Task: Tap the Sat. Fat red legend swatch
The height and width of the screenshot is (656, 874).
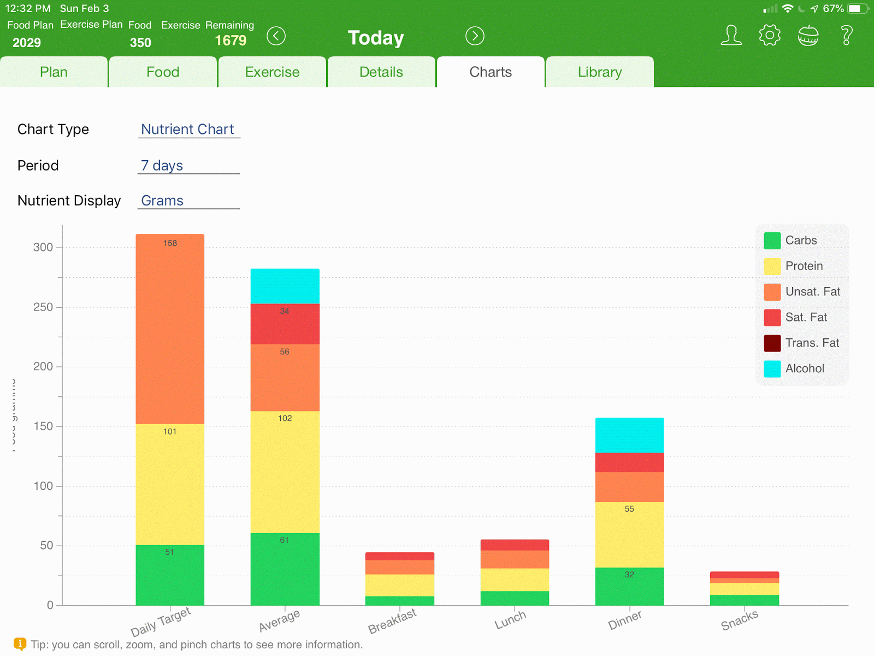Action: [772, 318]
